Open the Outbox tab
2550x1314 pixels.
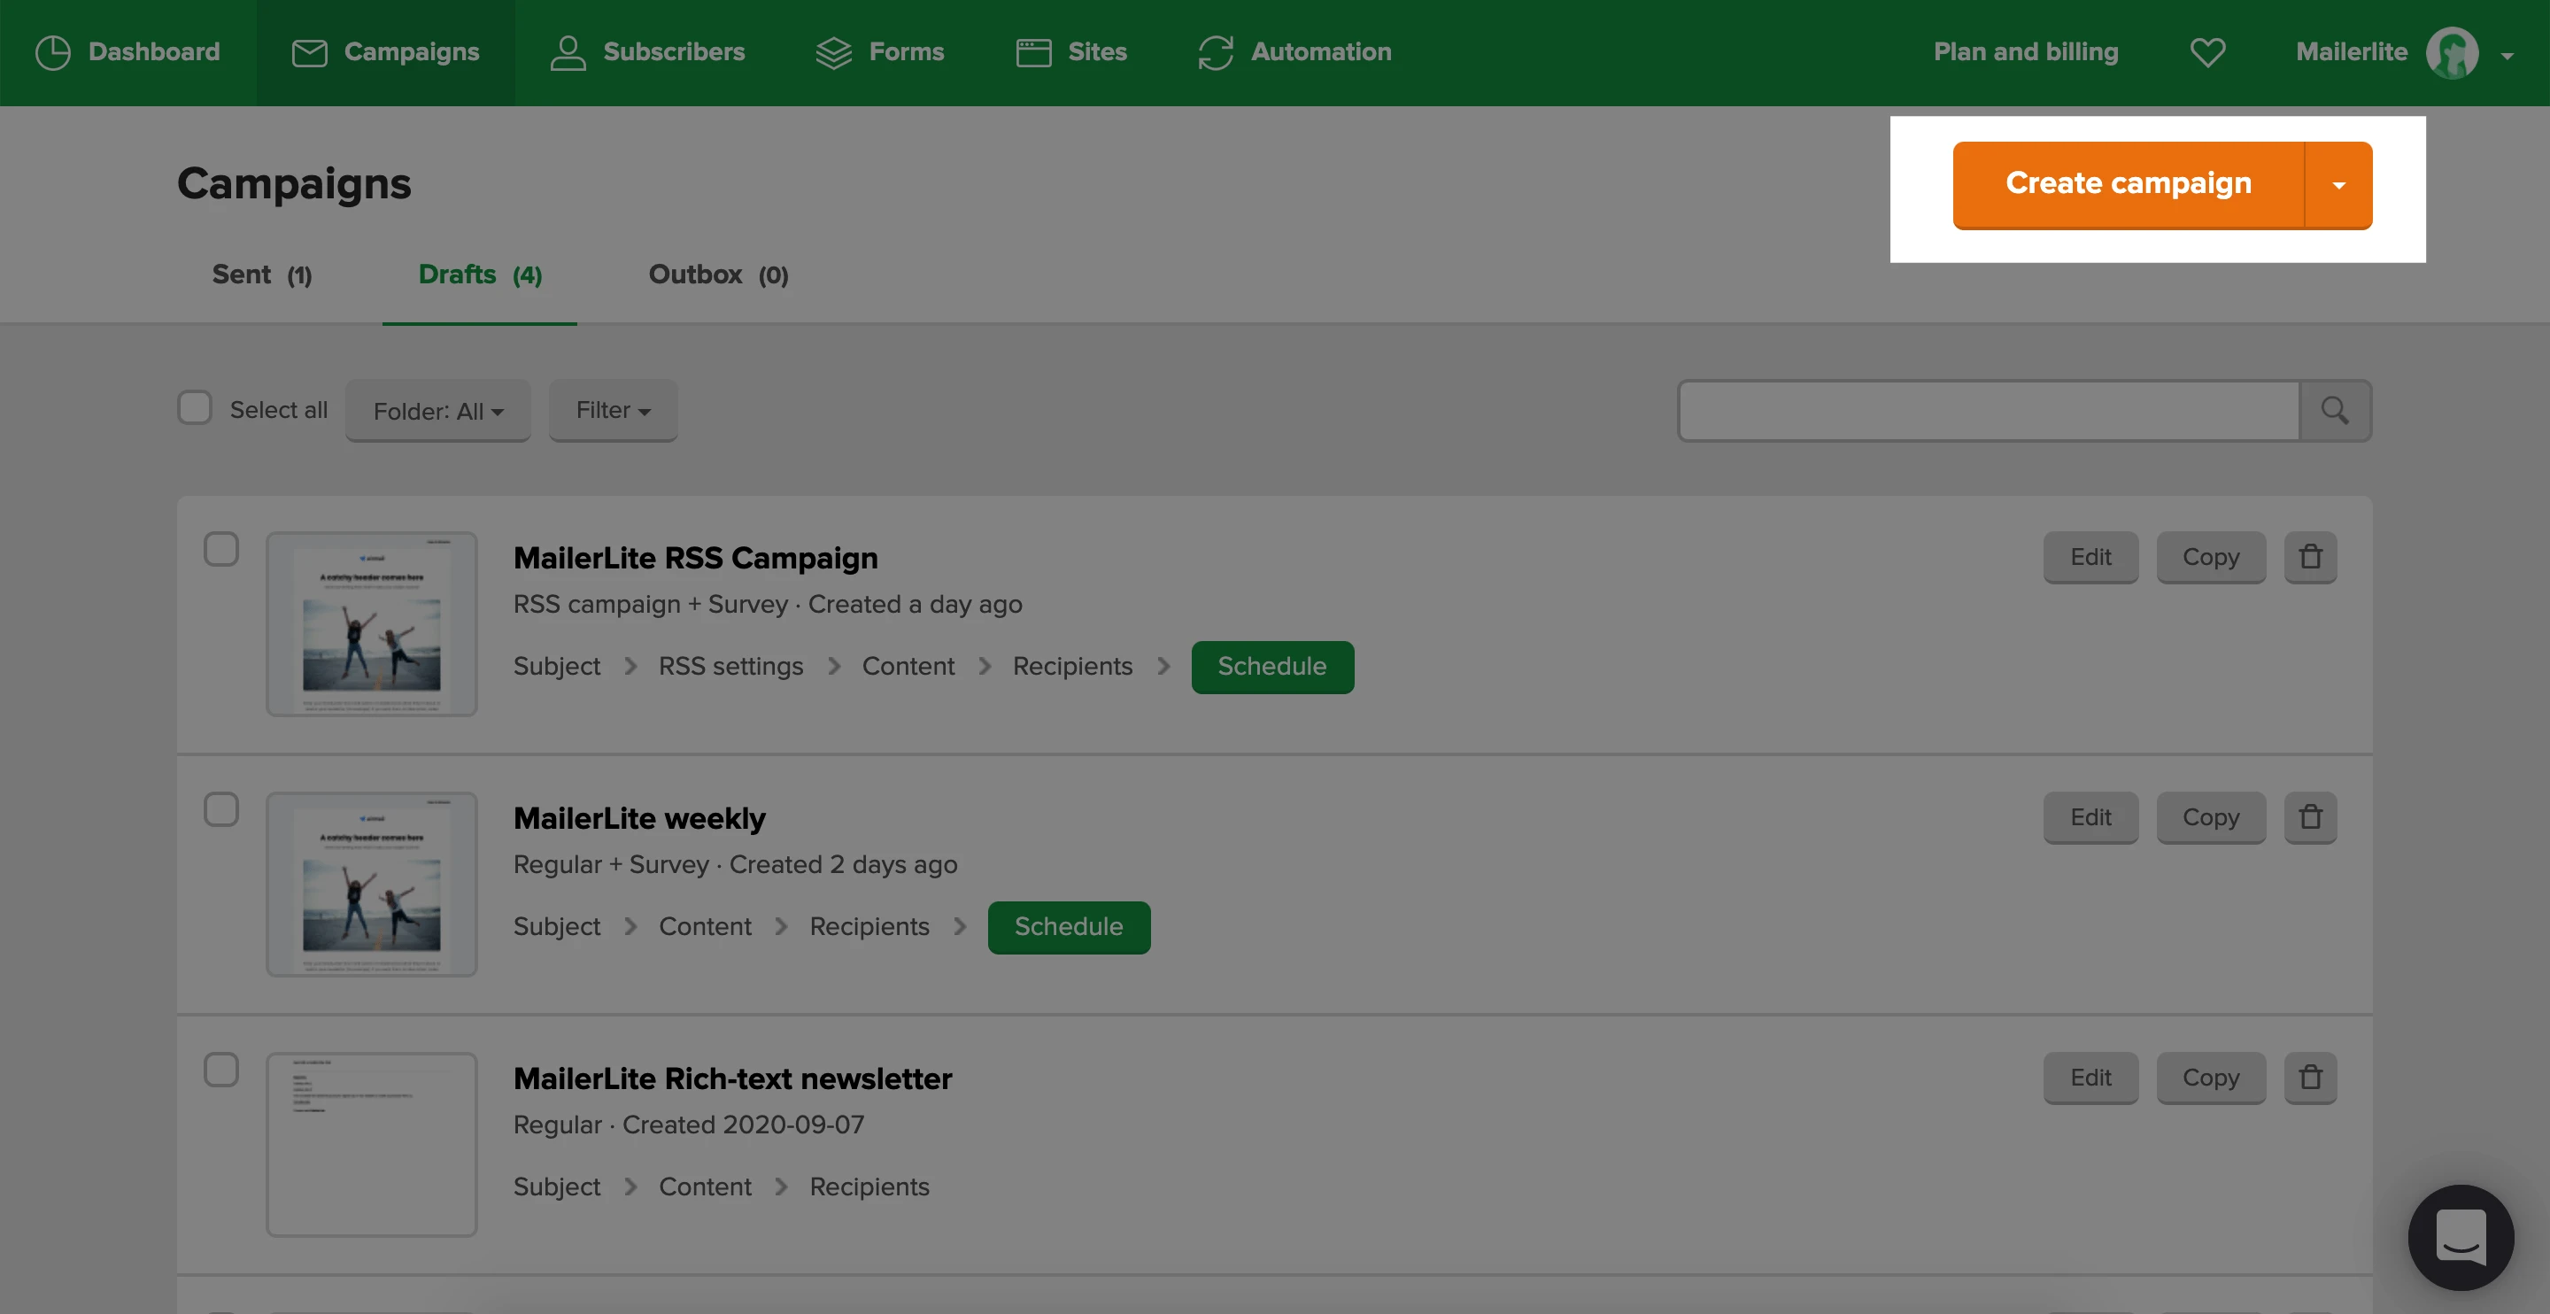pos(718,274)
